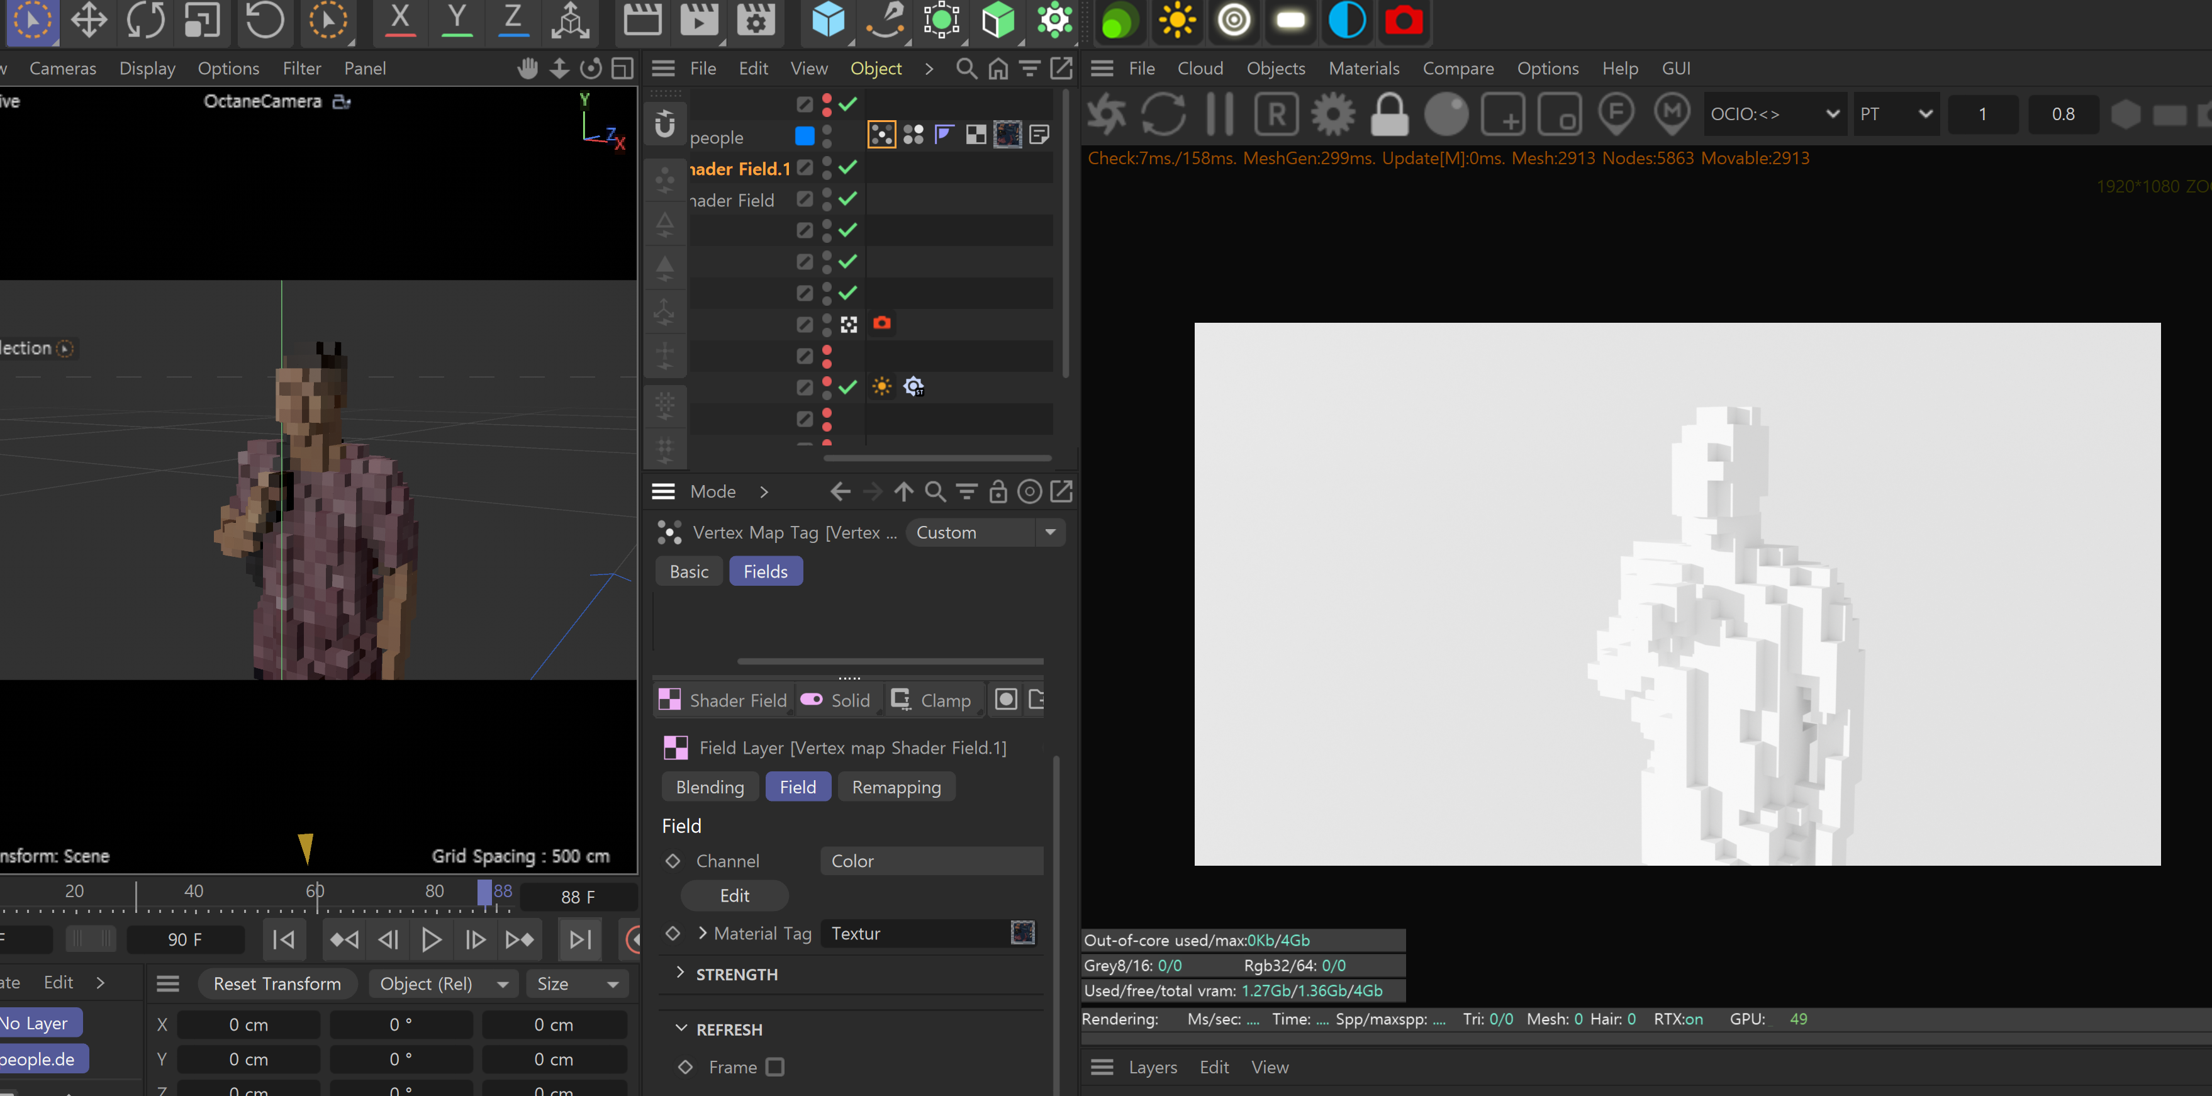Enable the Frame checkbox

tap(776, 1067)
